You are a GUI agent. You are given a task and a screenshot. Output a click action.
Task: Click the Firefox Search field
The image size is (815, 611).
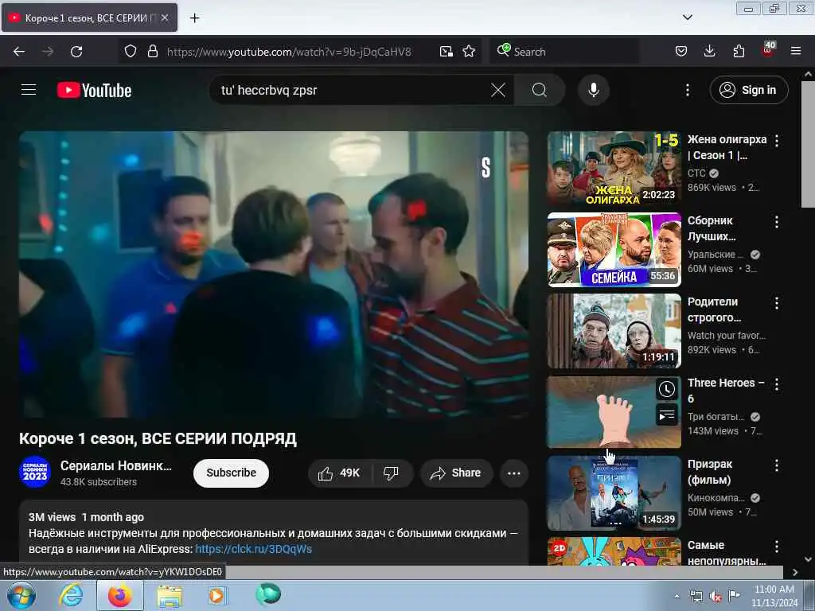(564, 52)
